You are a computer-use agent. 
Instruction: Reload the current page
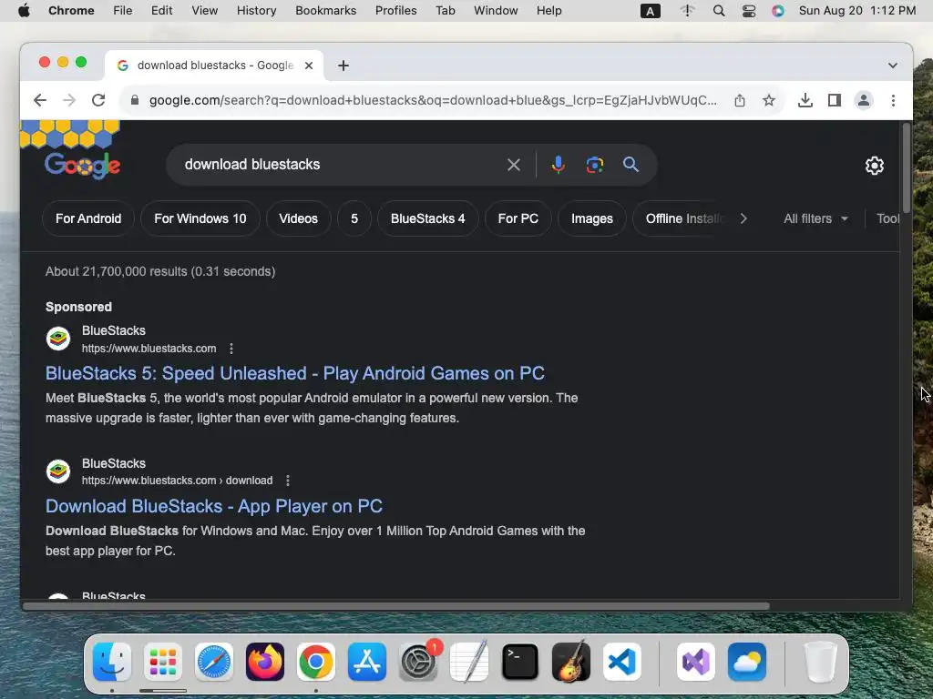(x=98, y=100)
